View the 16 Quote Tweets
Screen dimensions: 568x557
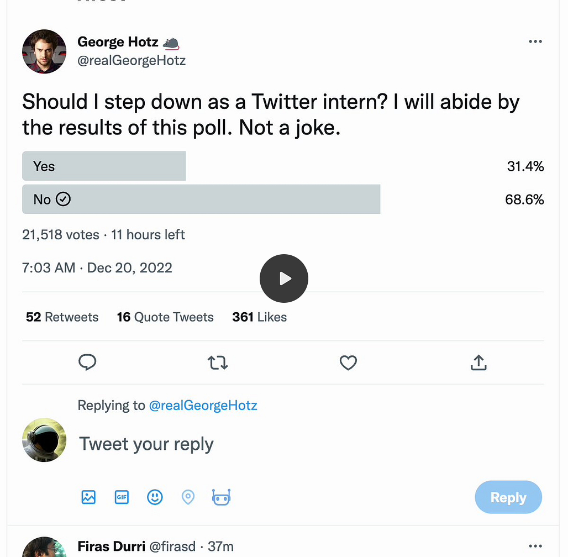click(165, 317)
